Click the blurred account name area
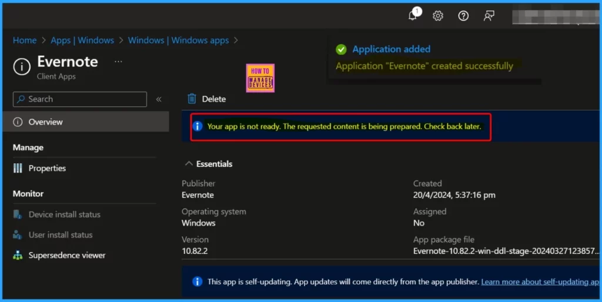This screenshot has height=302, width=602. point(556,17)
